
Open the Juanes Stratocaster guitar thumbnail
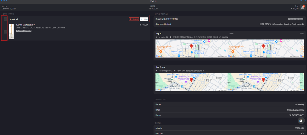[x=11, y=32]
